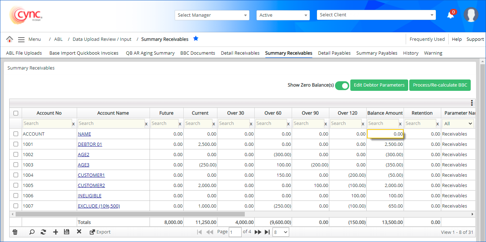
Task: Open the notifications bell icon
Action: (x=450, y=15)
